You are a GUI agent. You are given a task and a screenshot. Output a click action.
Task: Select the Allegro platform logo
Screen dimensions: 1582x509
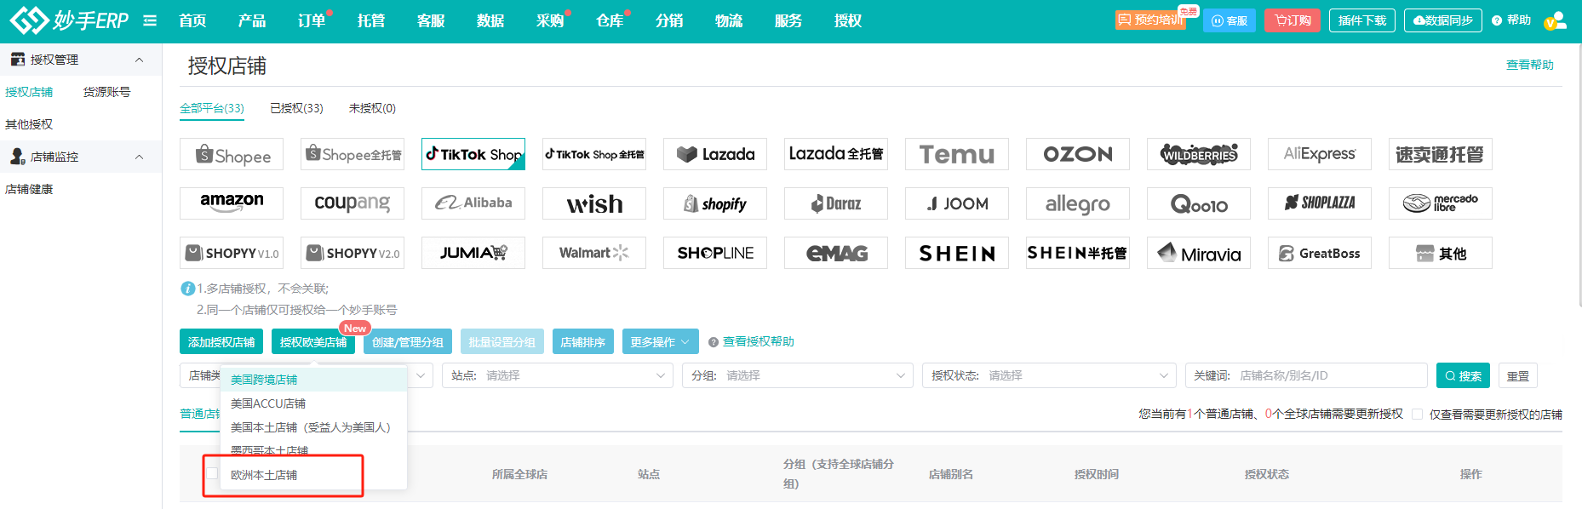pos(1078,203)
